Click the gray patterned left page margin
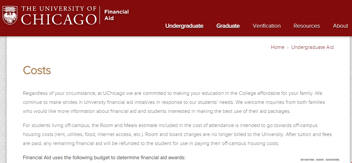The image size is (352, 163). click(x=3, y=100)
